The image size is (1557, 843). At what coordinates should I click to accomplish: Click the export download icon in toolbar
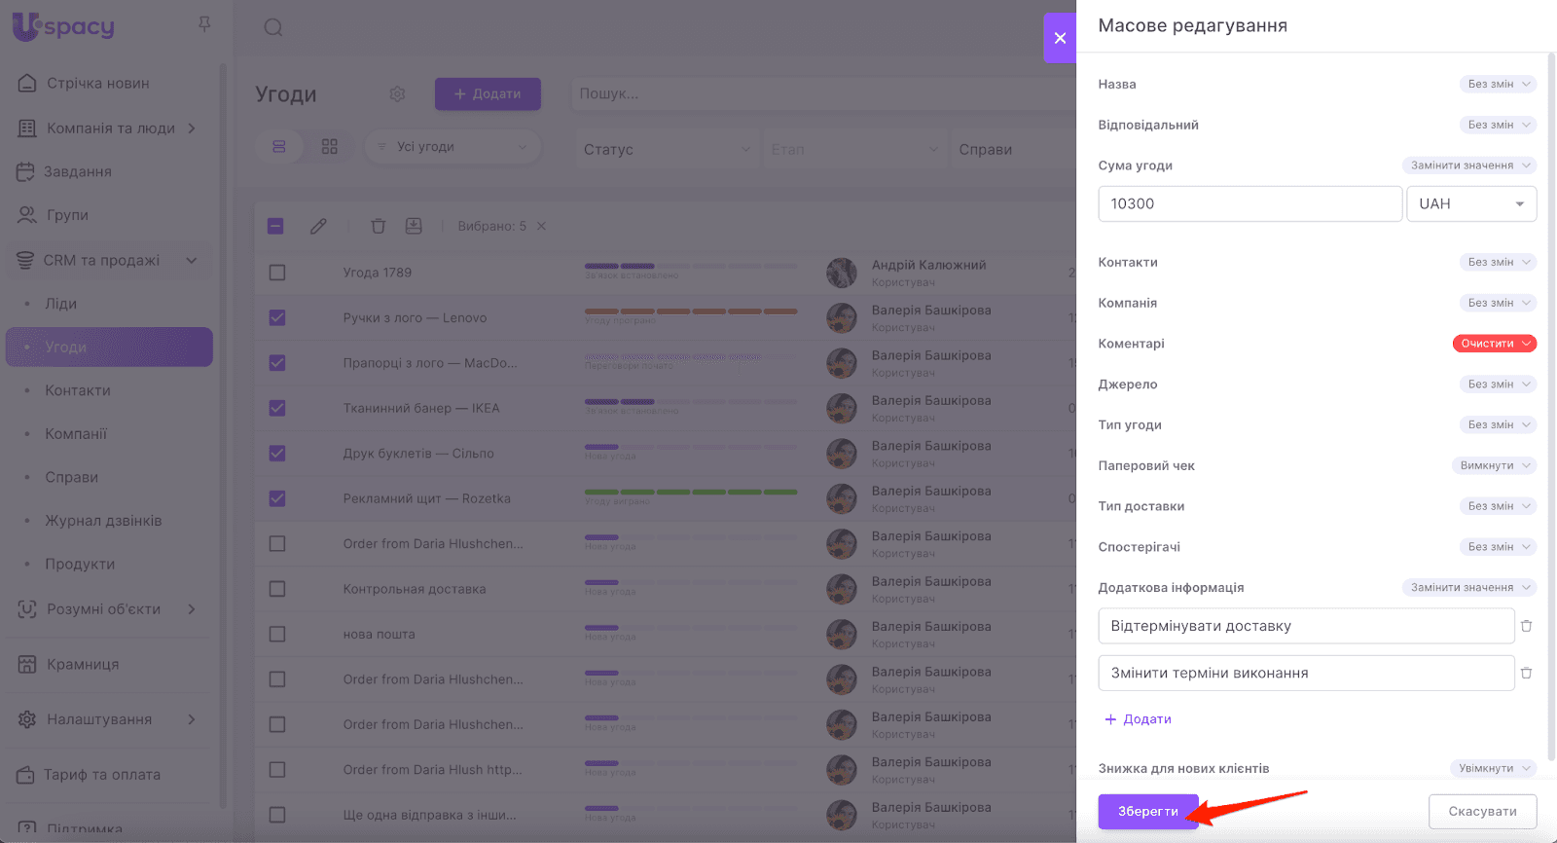[414, 226]
